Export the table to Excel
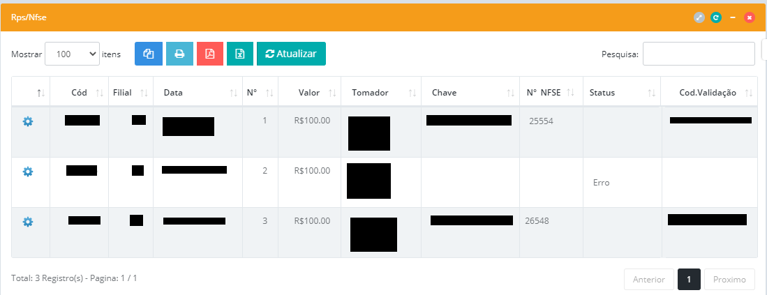767x295 pixels. point(240,54)
